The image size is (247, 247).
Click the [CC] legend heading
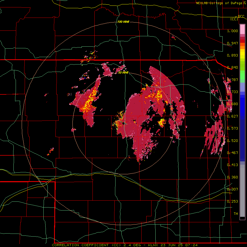[x=234, y=19]
